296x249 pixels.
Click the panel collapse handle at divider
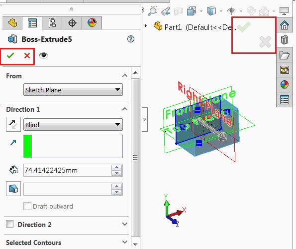(x=144, y=119)
